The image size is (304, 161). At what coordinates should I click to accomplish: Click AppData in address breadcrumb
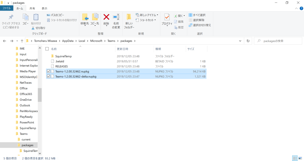tap(68, 41)
